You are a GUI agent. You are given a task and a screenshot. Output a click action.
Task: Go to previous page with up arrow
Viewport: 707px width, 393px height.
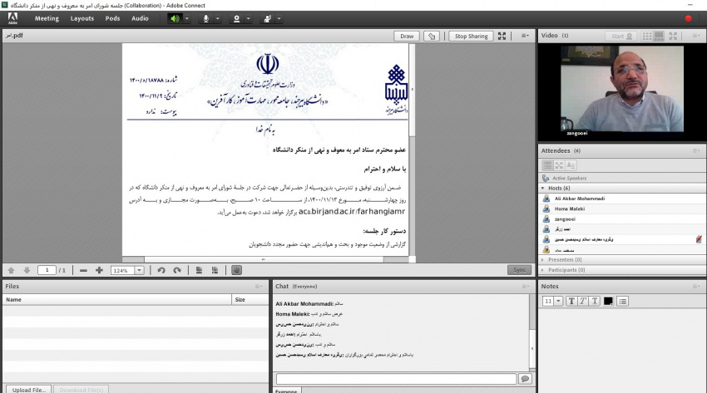click(x=12, y=270)
